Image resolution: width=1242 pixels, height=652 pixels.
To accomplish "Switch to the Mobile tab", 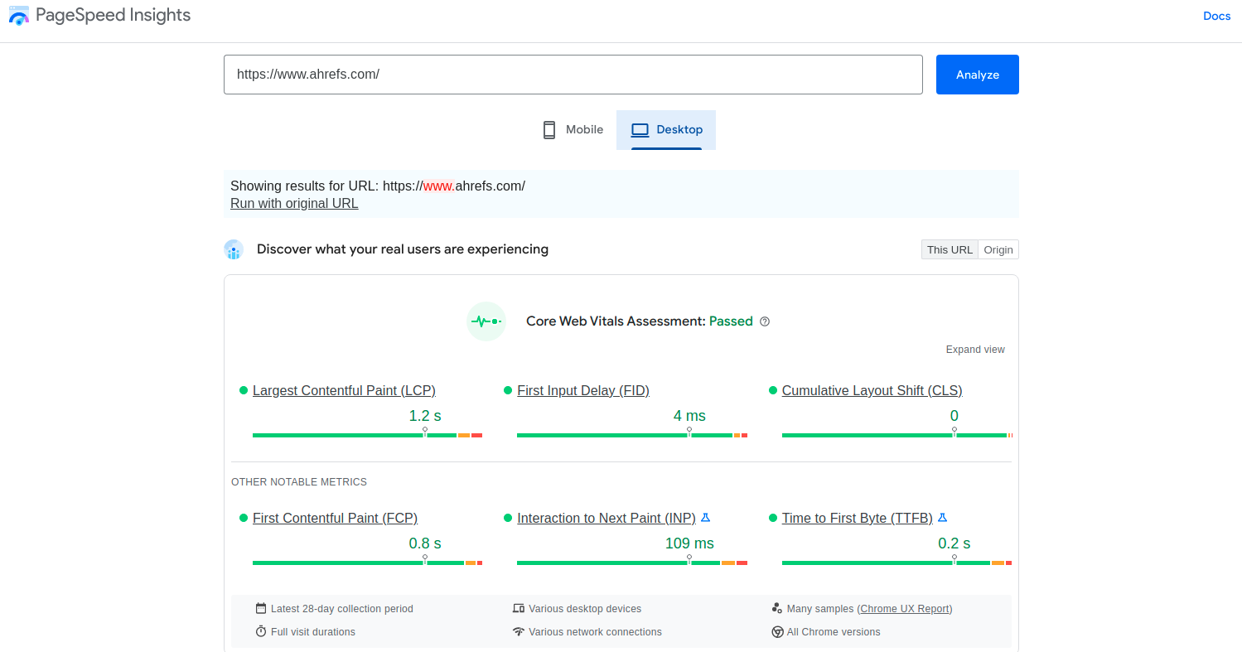I will pyautogui.click(x=573, y=130).
